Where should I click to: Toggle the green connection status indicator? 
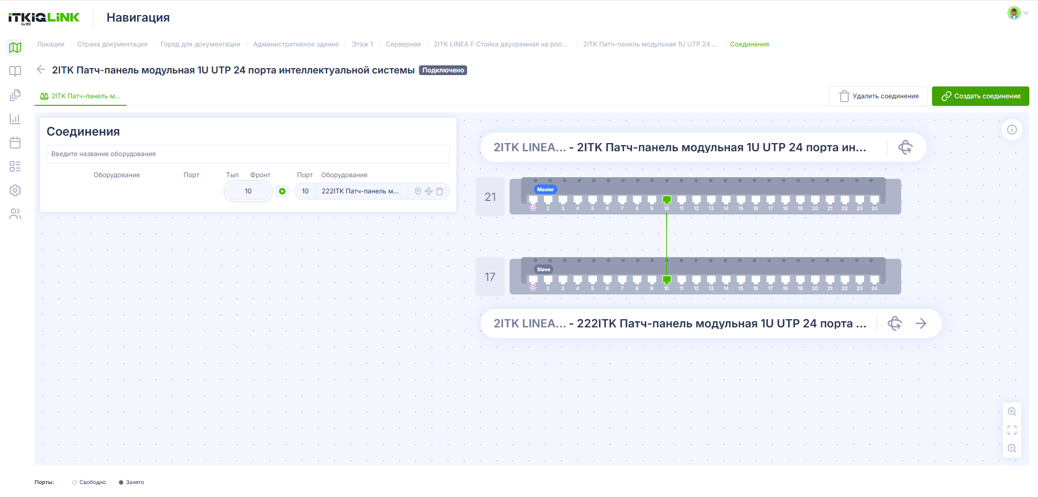click(282, 191)
